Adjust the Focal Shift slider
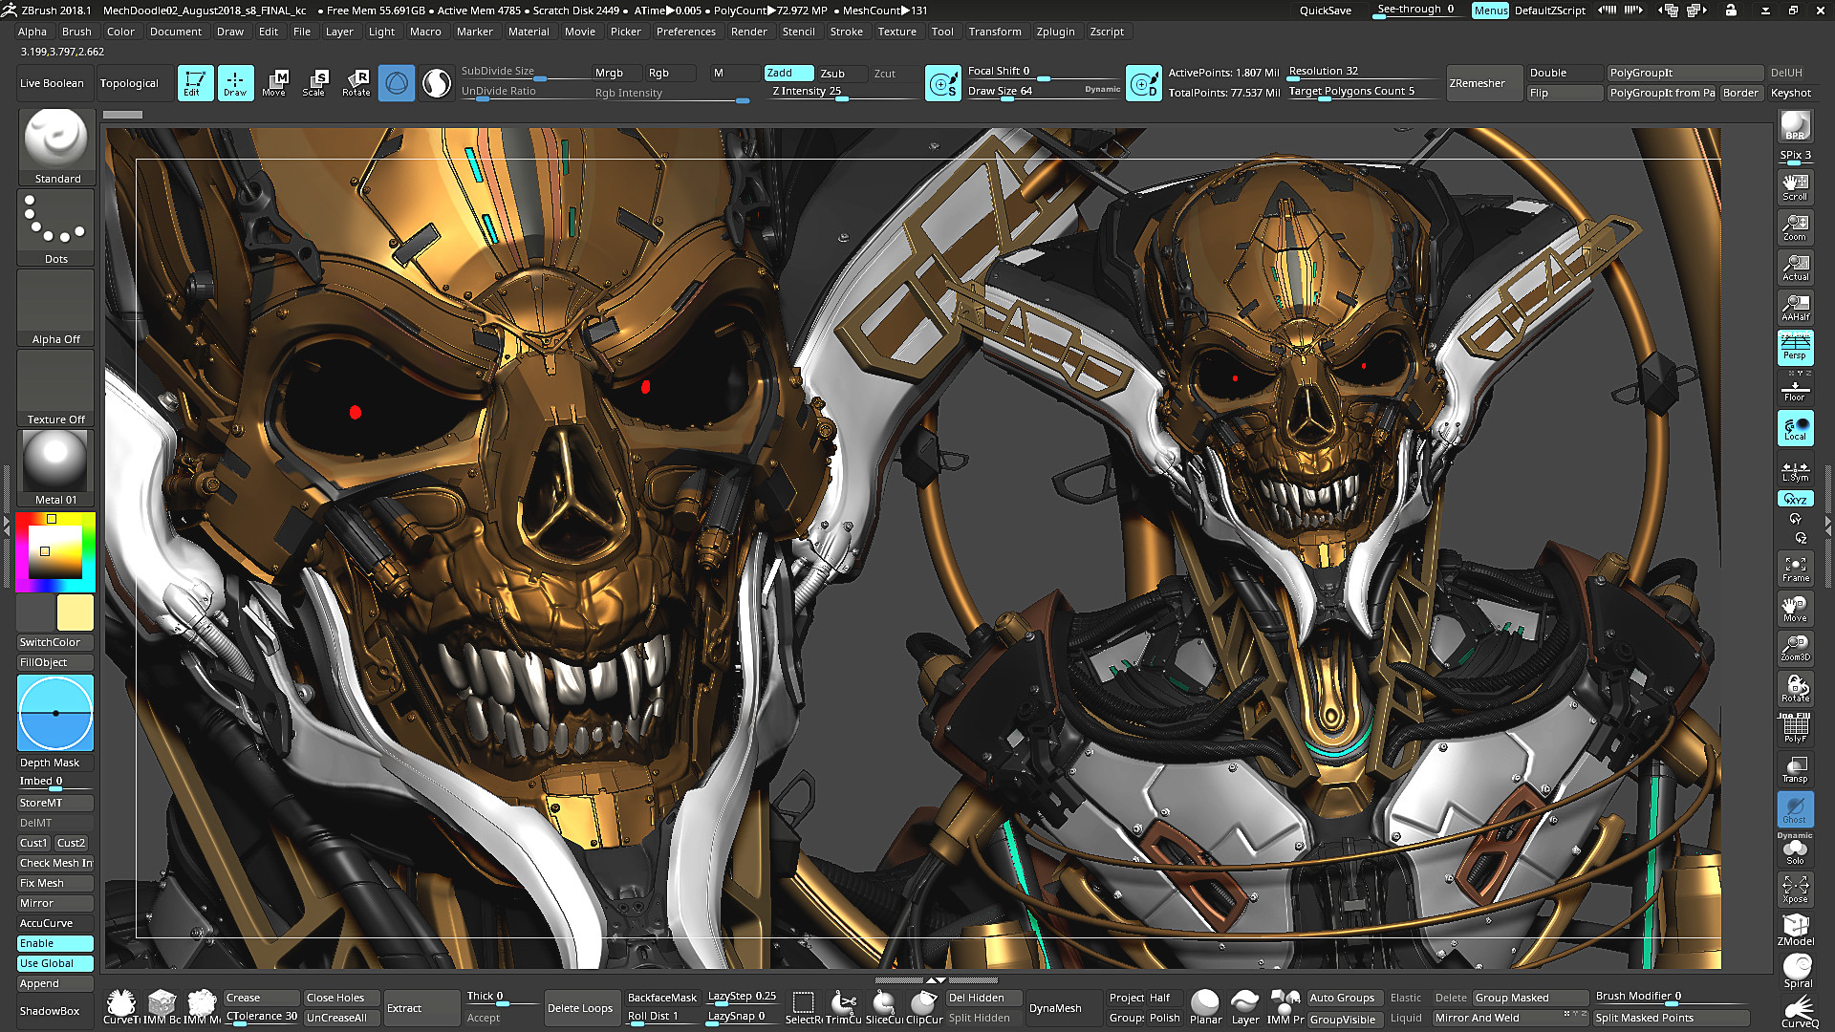1835x1032 pixels. [x=1043, y=72]
